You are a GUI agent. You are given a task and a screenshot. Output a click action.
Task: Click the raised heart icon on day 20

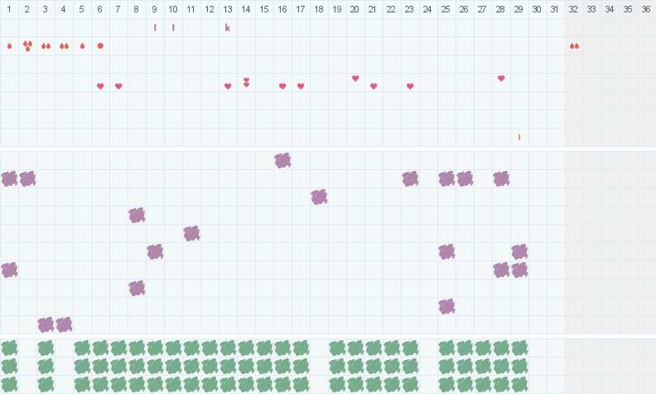click(x=355, y=78)
